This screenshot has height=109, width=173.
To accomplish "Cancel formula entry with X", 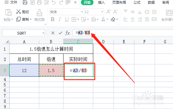I will (x=53, y=33).
